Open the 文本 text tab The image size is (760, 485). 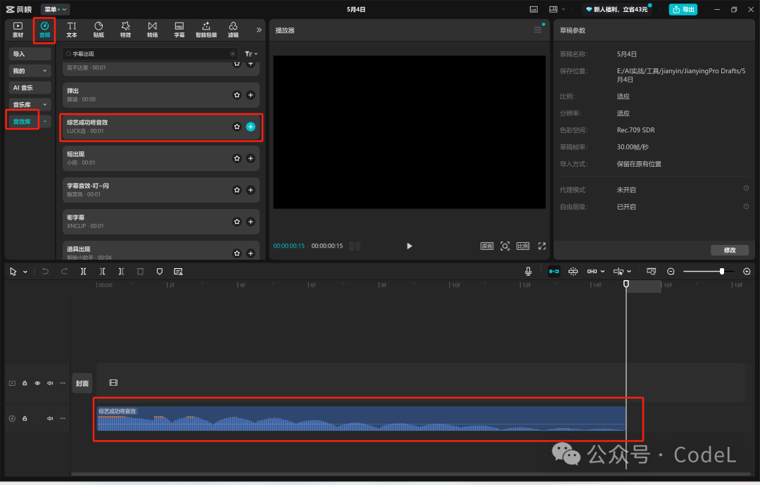click(72, 30)
